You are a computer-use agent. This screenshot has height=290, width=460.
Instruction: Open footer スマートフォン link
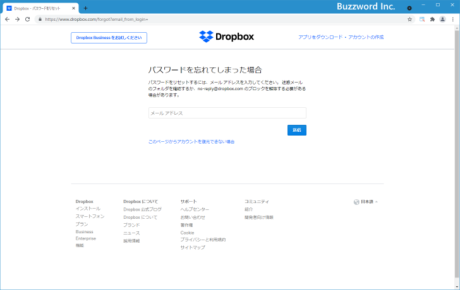[90, 216]
